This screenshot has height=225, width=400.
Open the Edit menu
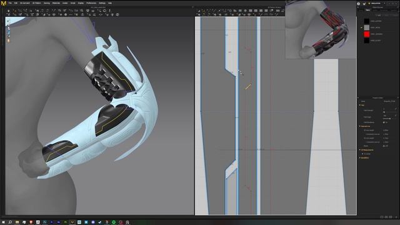point(16,3)
